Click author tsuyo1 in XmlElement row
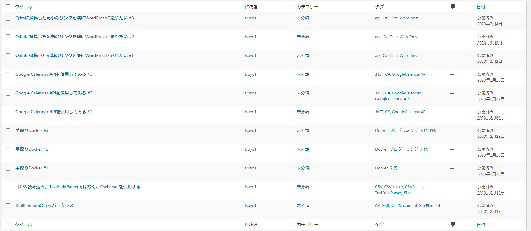The image size is (531, 231). click(251, 206)
